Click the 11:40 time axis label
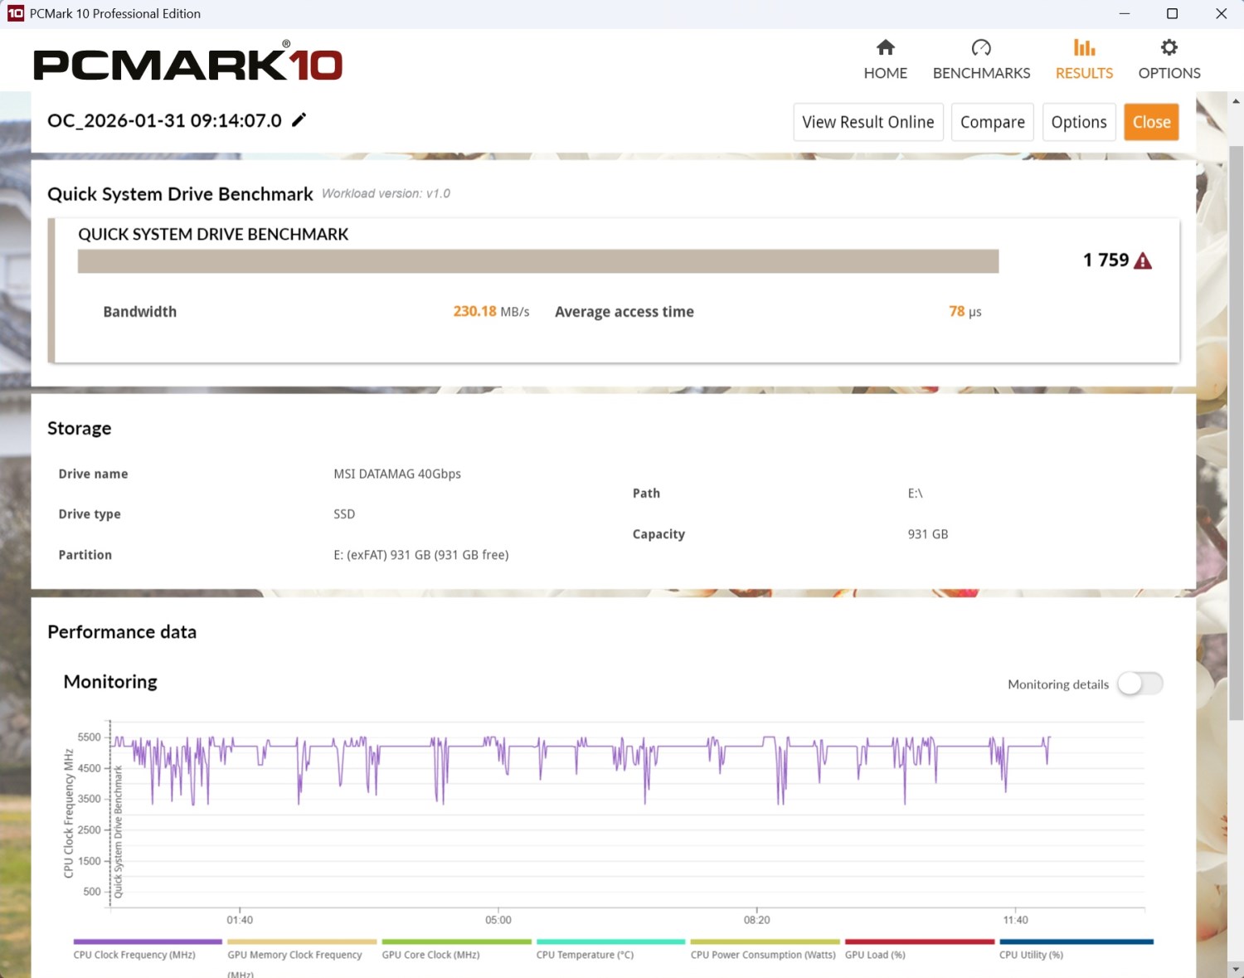Viewport: 1244px width, 978px height. [x=1015, y=920]
